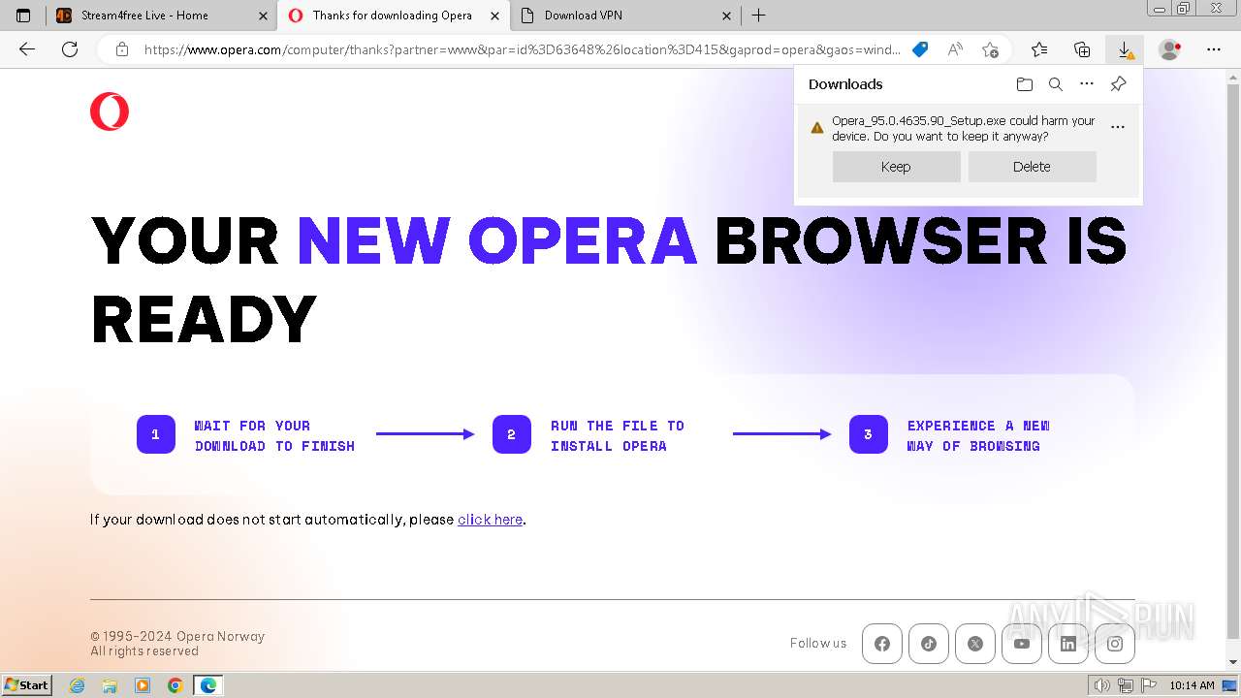Viewport: 1241px width, 698px height.
Task: Activate Read aloud icon in address bar
Action: tap(955, 49)
